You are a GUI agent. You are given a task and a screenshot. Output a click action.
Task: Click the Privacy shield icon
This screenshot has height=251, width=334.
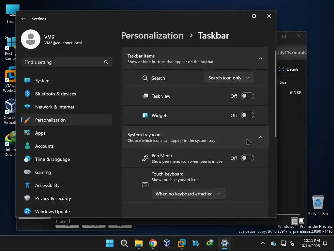click(27, 198)
